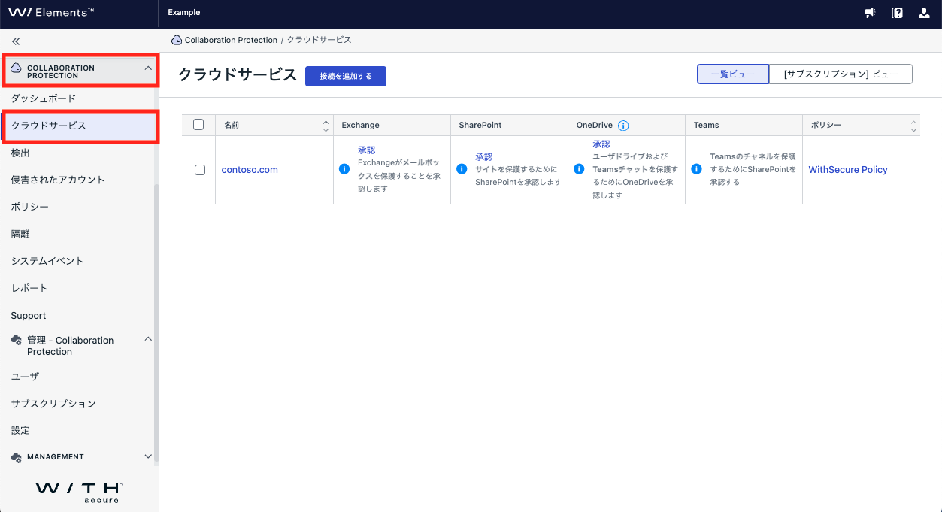Open システムイベント sidebar item

(47, 261)
